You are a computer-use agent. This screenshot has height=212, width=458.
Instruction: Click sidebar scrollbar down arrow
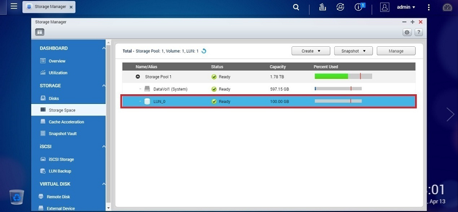[x=108, y=208]
